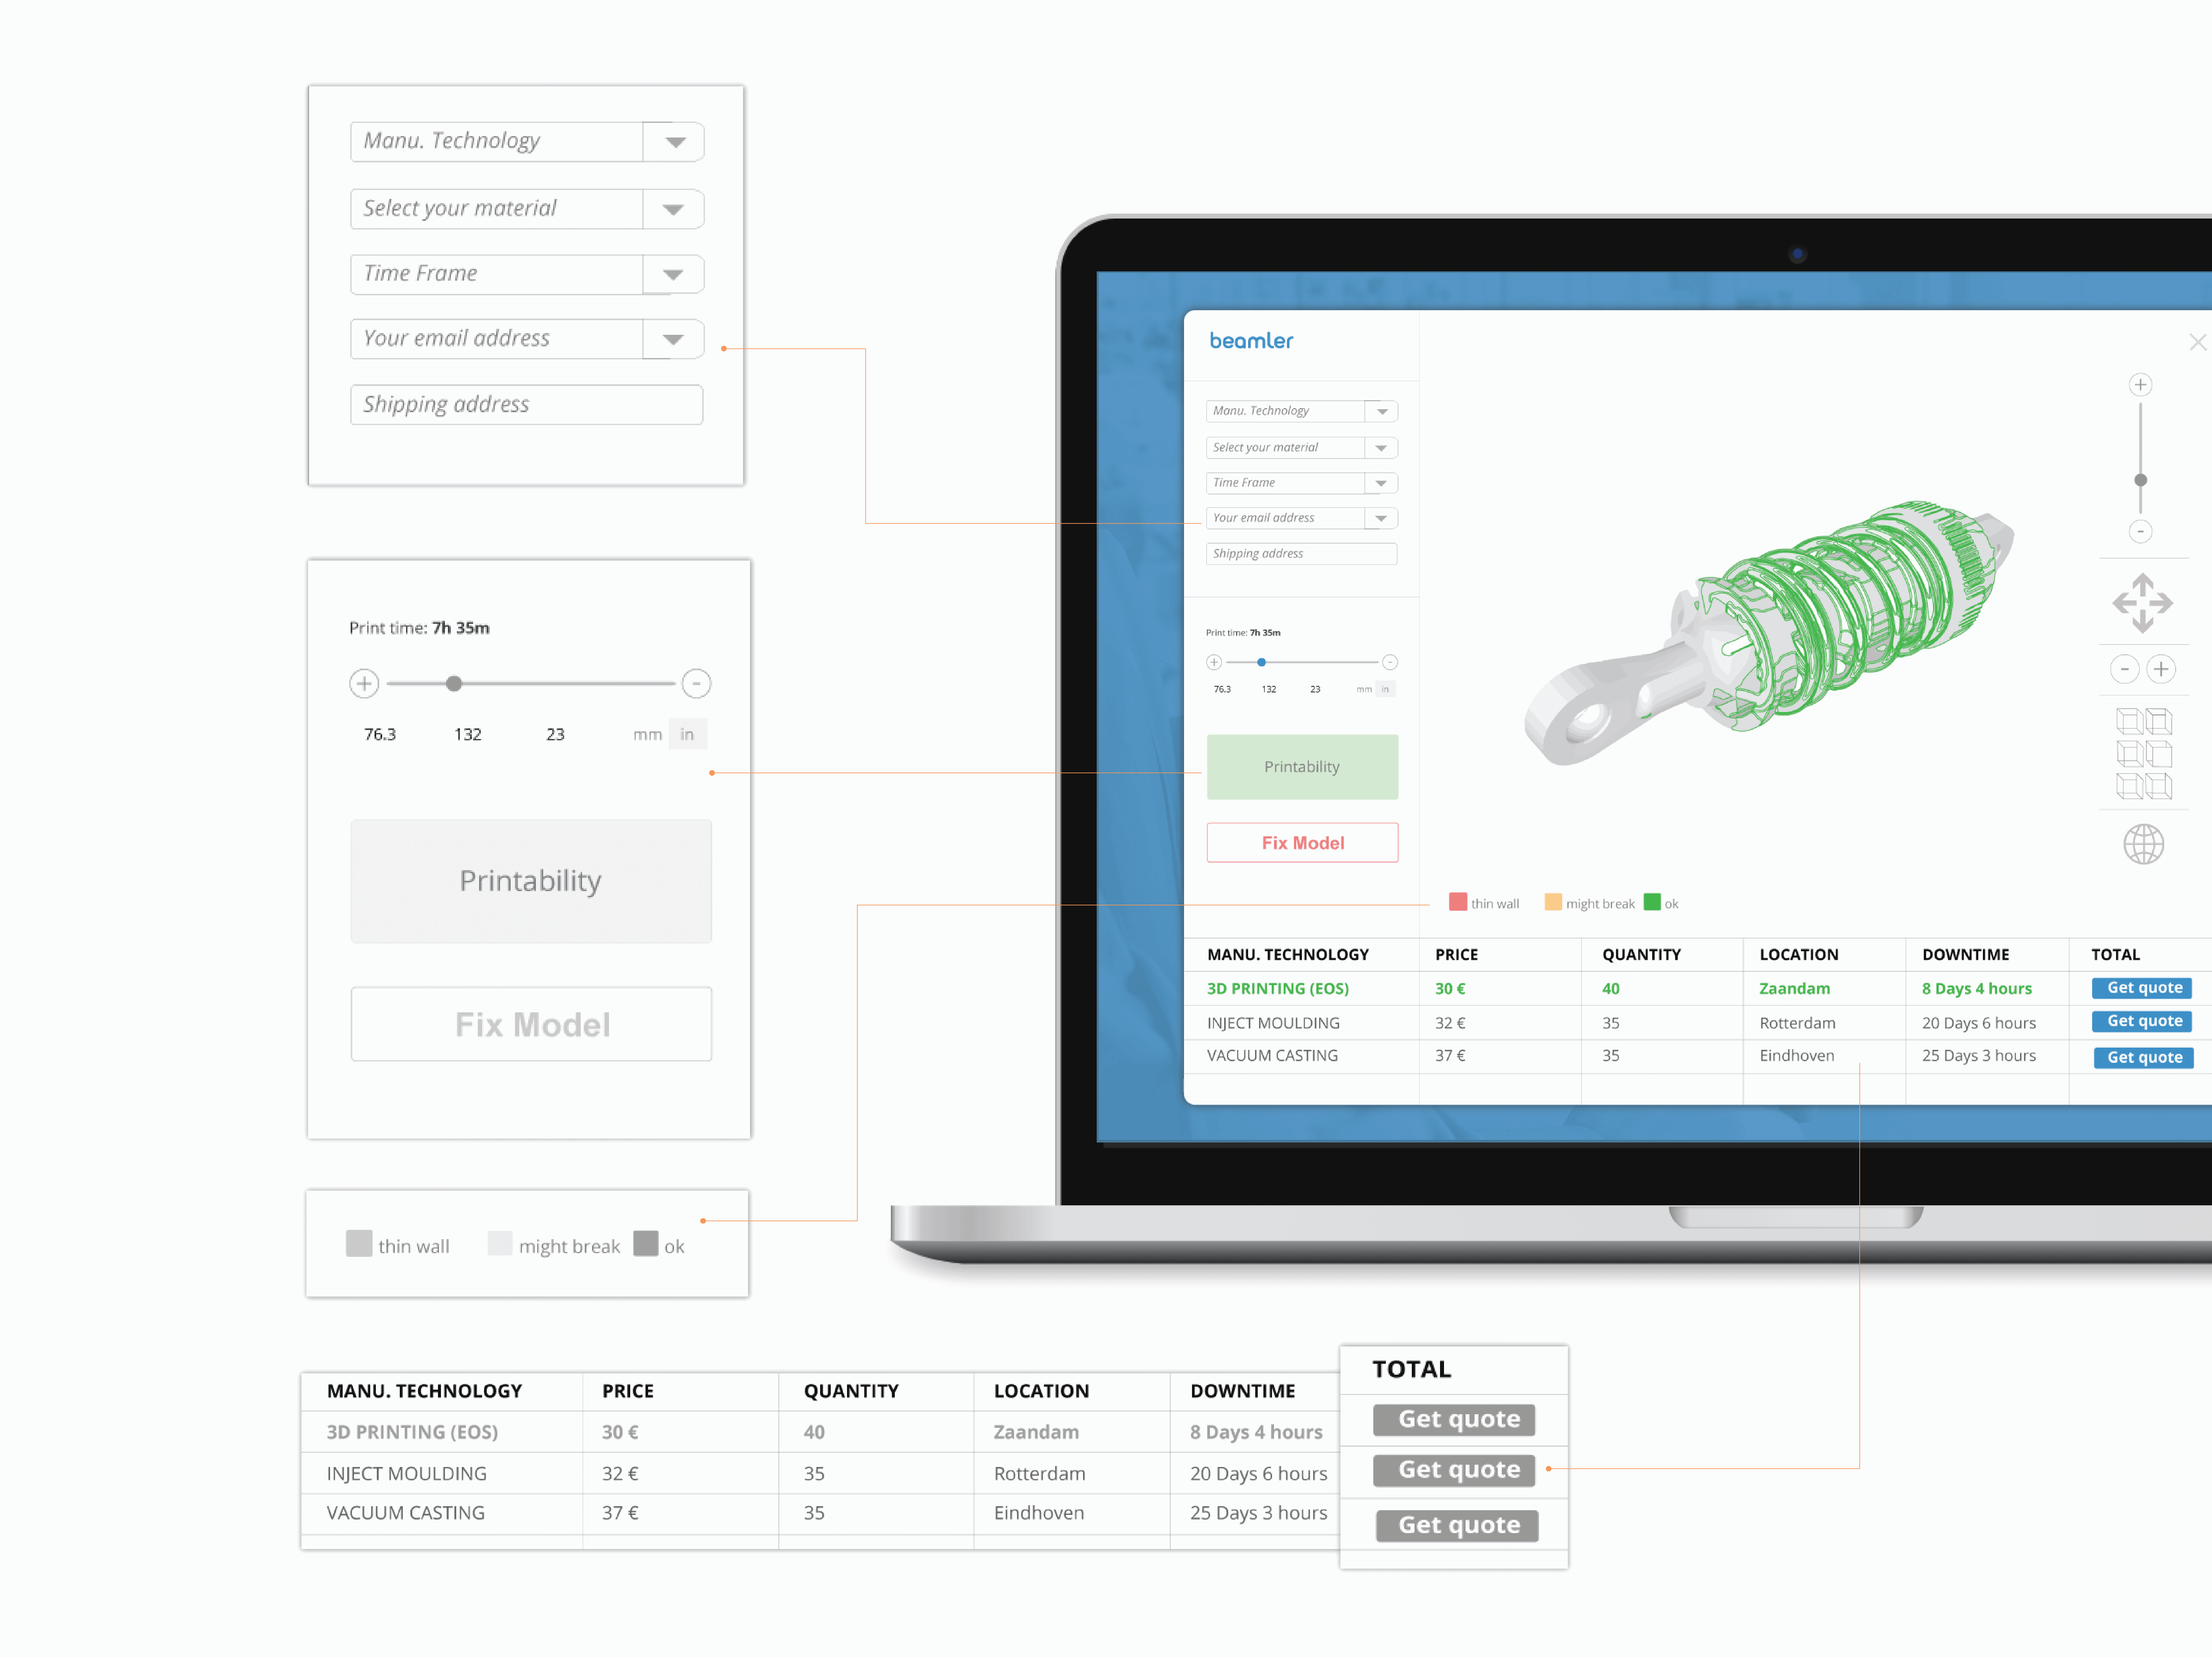Click the vertical zoom slider handle

2141,480
